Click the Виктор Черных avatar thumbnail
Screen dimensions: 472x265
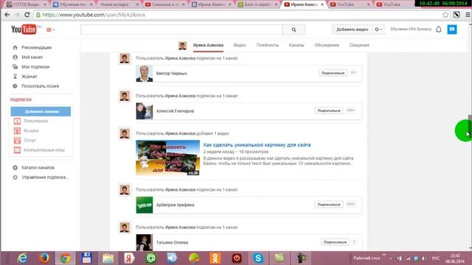pyautogui.click(x=145, y=74)
